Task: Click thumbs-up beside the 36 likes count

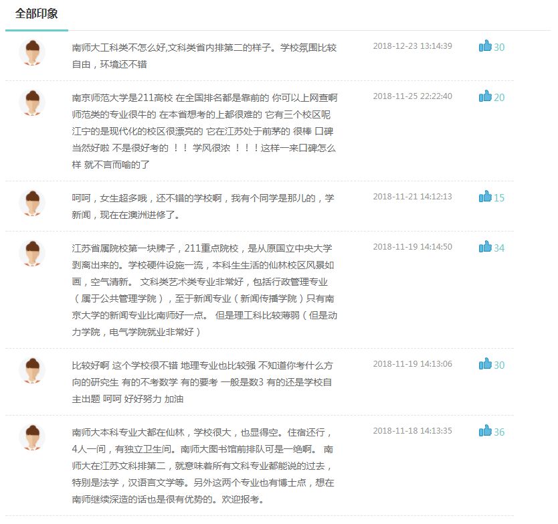Action: point(485,431)
